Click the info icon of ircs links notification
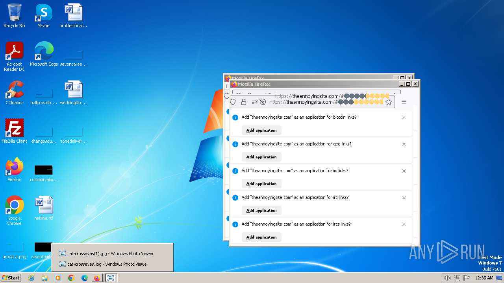 tap(235, 224)
